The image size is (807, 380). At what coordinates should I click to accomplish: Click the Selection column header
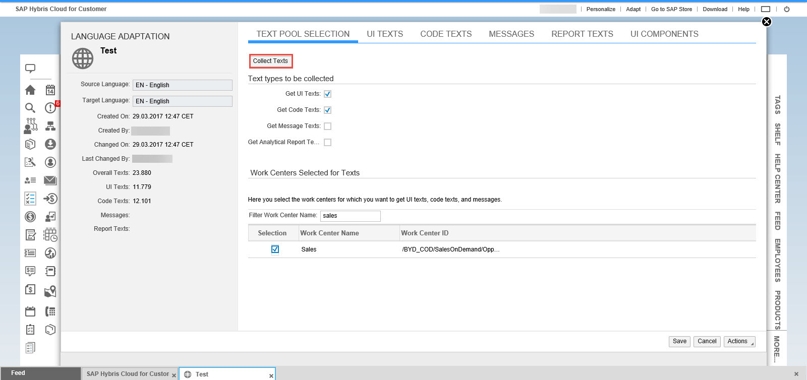tap(272, 233)
